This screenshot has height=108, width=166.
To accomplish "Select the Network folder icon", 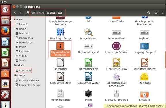I will tap(144, 94).
